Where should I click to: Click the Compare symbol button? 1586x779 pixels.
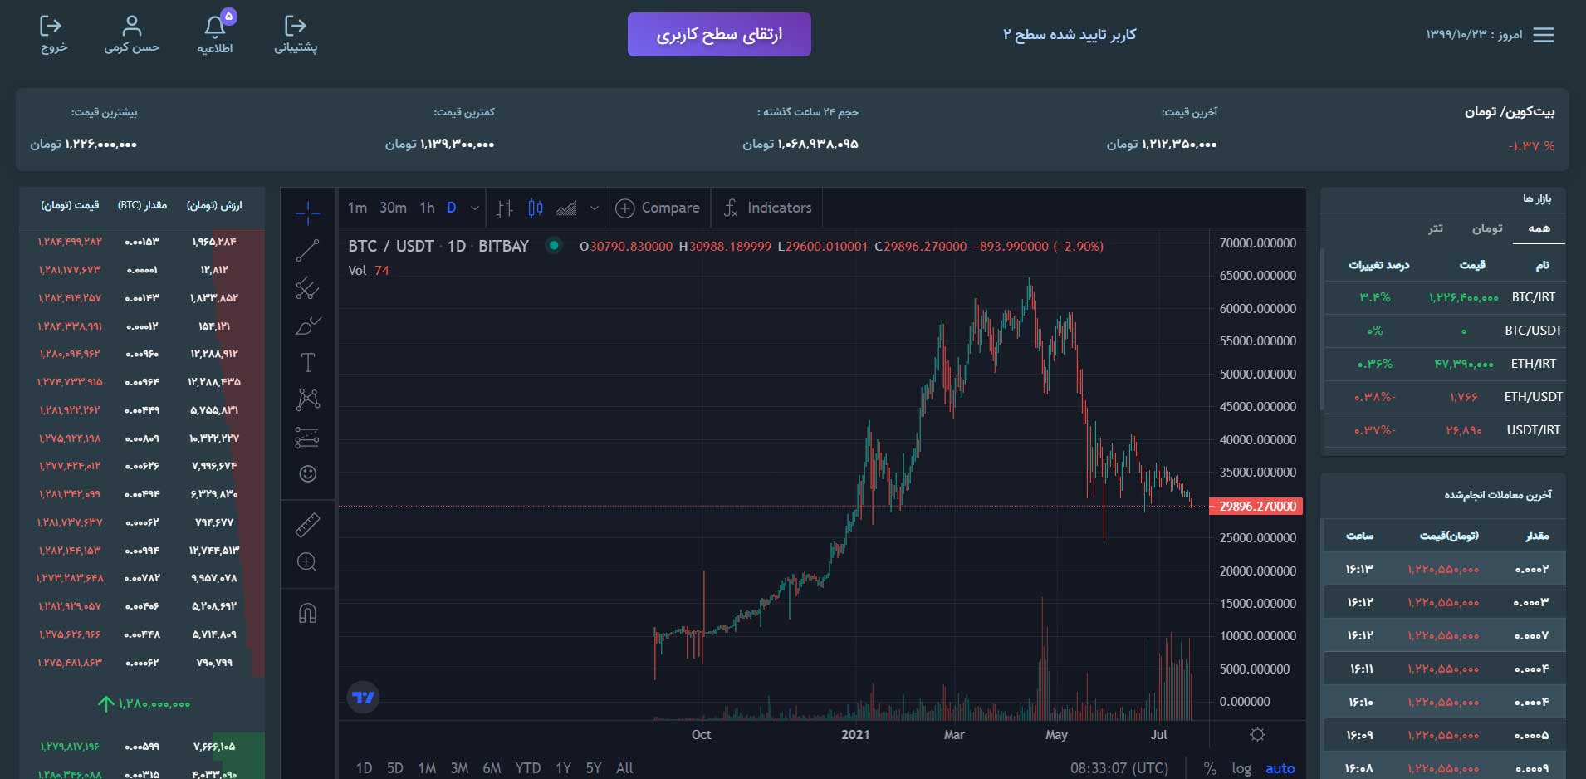tap(658, 208)
